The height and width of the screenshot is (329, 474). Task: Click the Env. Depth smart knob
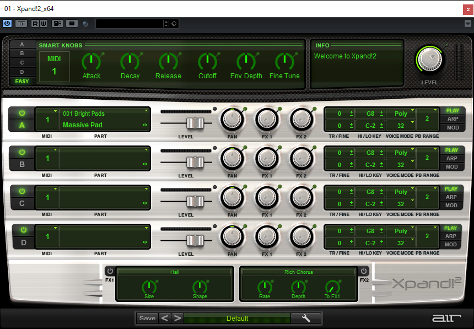point(246,61)
